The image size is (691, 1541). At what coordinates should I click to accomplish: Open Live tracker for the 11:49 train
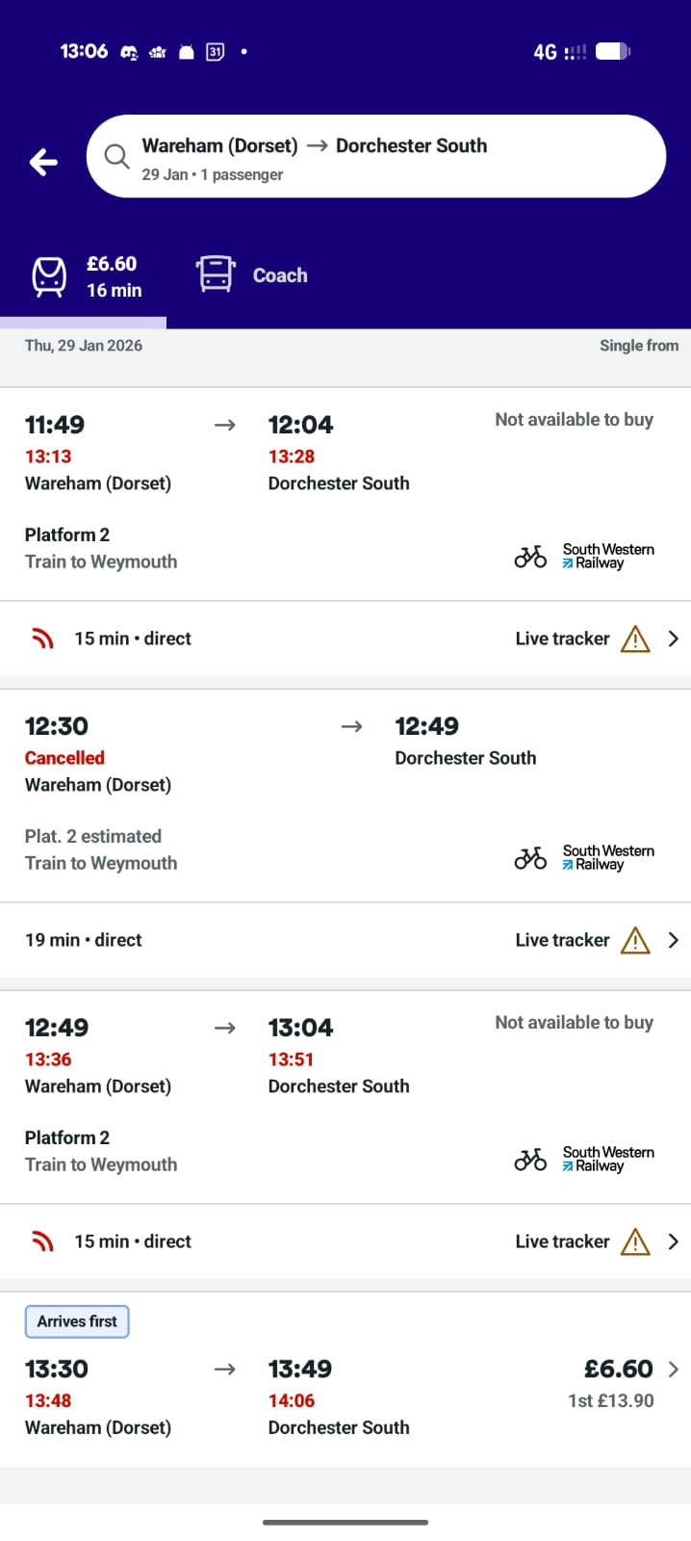[562, 639]
